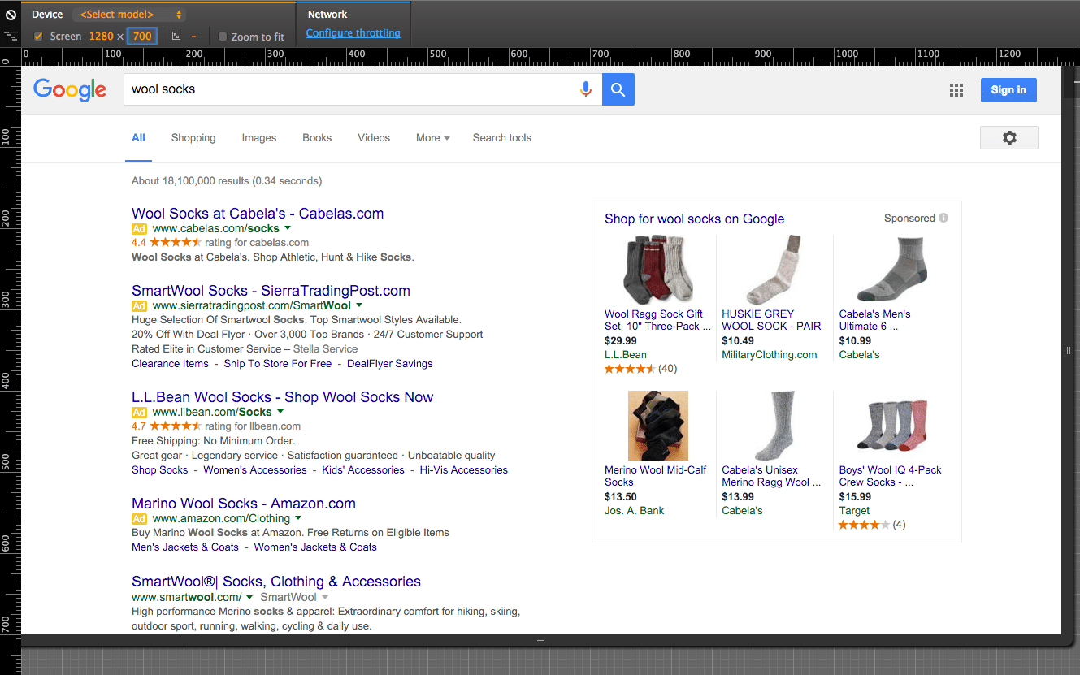The image size is (1080, 675).
Task: Expand arrow next to www.smartwool.com/
Action: click(250, 597)
